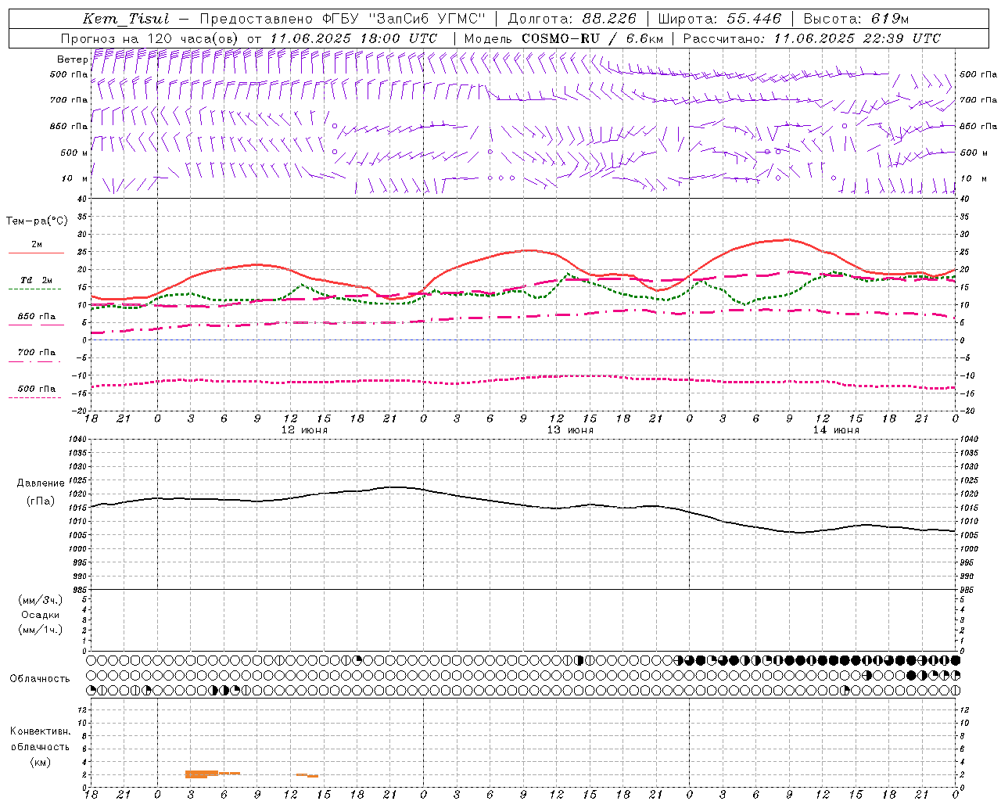The image size is (1001, 801).
Task: Click the forecast start time 11.06.2025 18:00 UTC
Action: point(353,38)
